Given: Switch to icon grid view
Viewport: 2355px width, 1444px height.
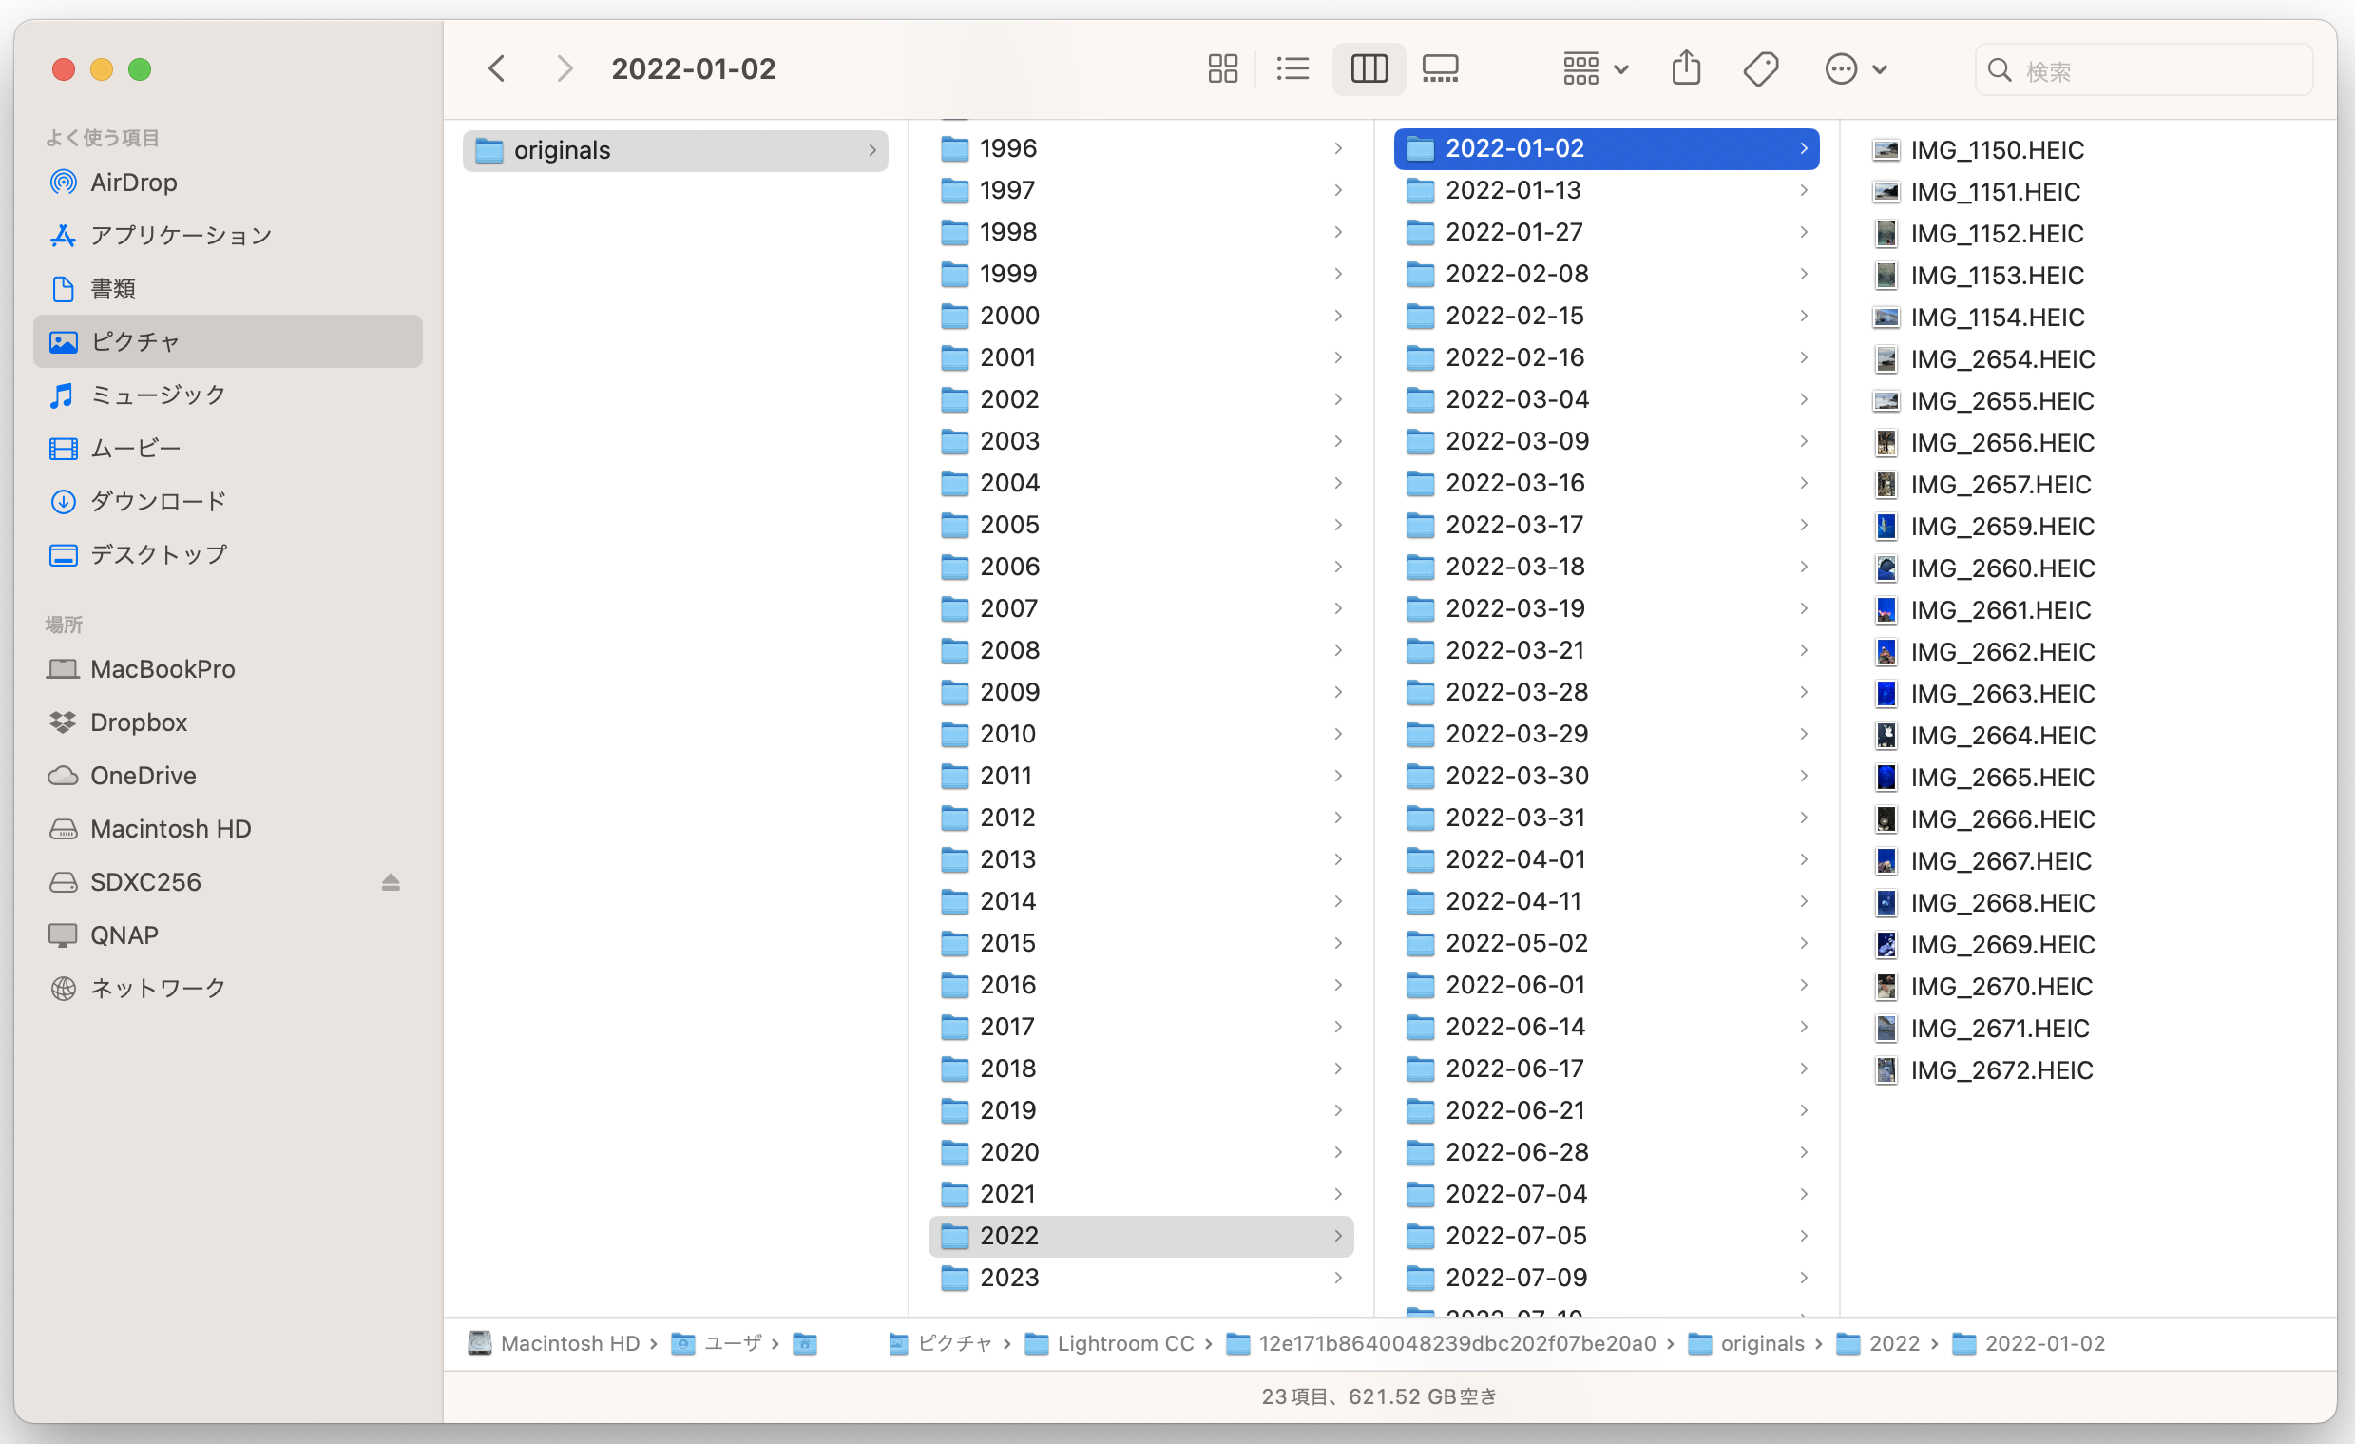Looking at the screenshot, I should click(x=1222, y=68).
